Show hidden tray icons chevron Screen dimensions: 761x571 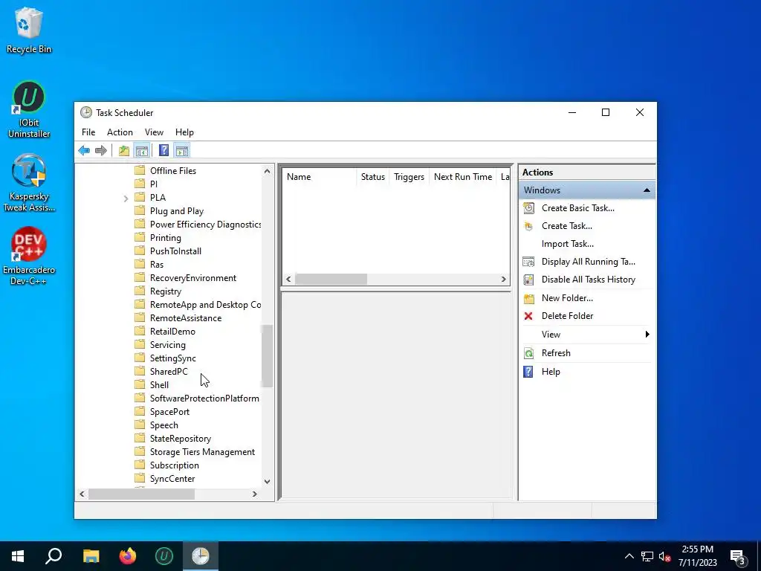point(629,556)
